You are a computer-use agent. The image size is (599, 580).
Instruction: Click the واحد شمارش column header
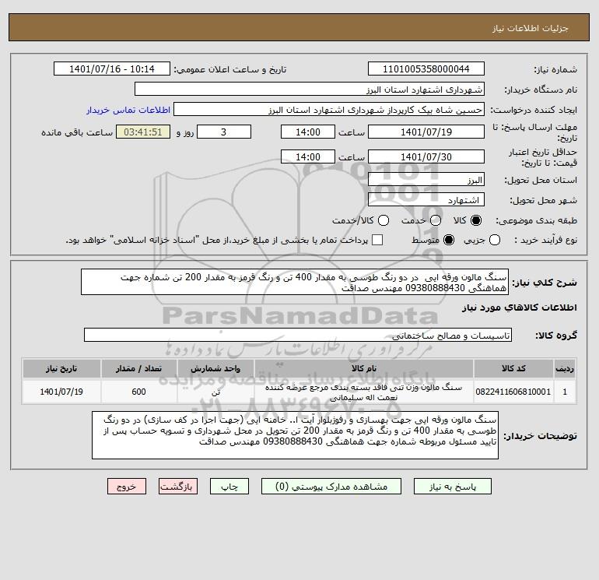coord(215,368)
